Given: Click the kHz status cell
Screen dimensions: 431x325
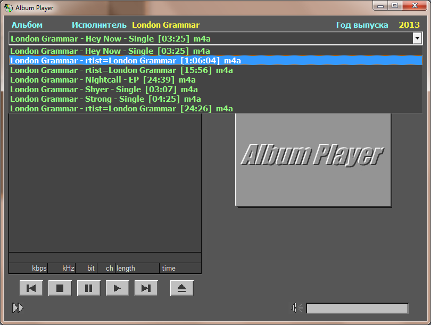Looking at the screenshot, I should click(x=62, y=269).
